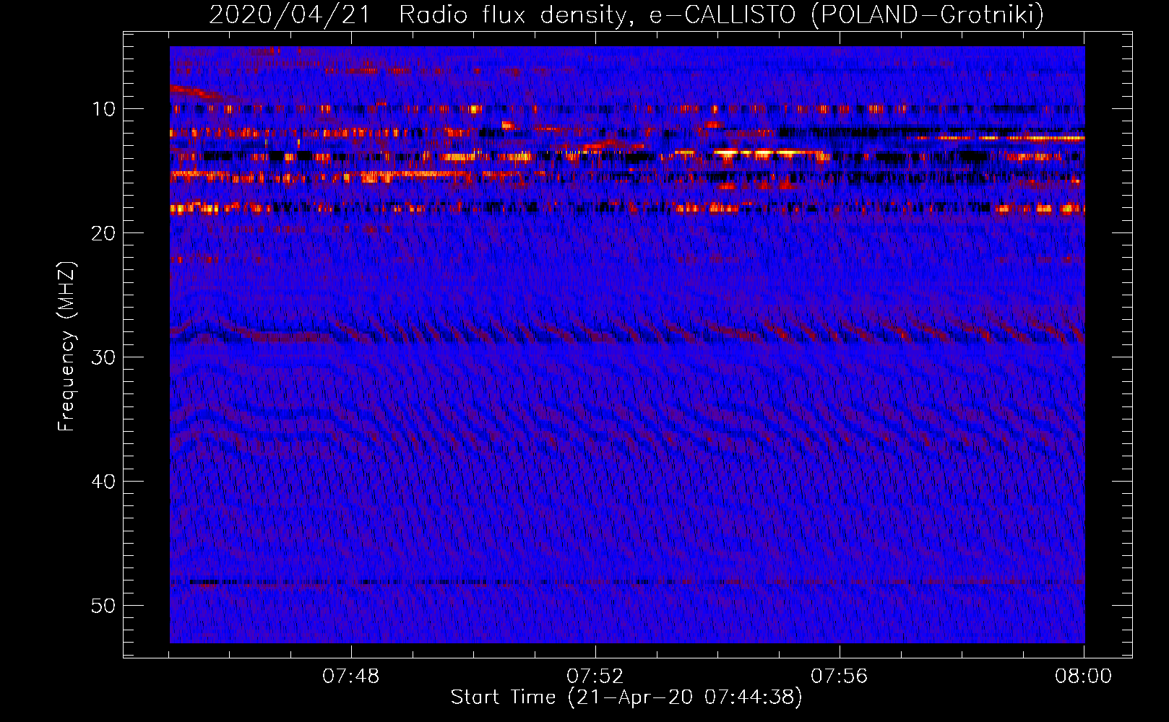The height and width of the screenshot is (722, 1169).
Task: Click the 07:56 time tick label
Action: click(839, 677)
